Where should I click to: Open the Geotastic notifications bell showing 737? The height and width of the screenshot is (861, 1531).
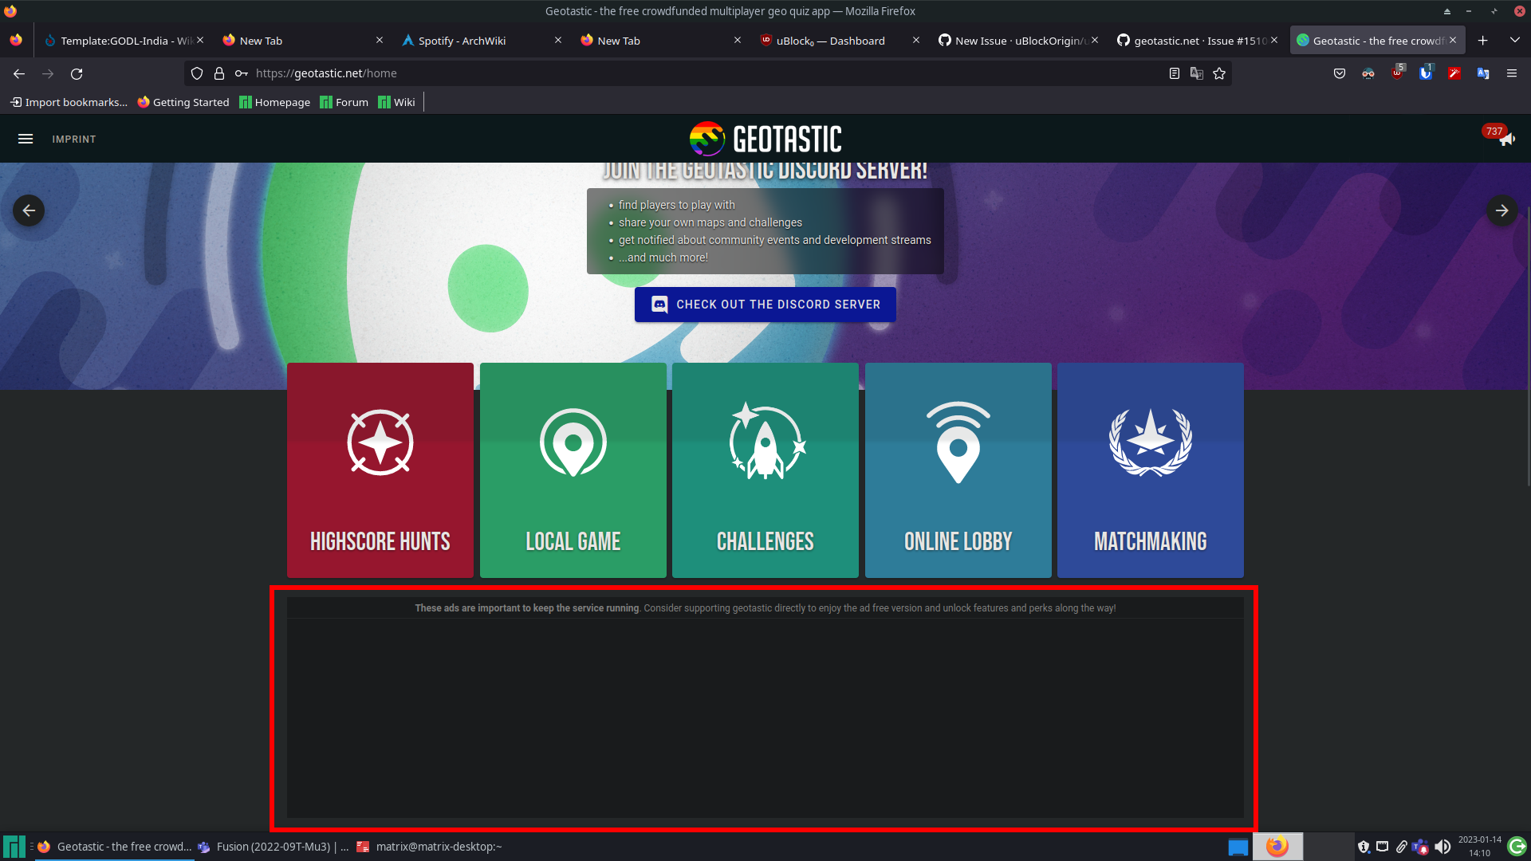(1506, 139)
